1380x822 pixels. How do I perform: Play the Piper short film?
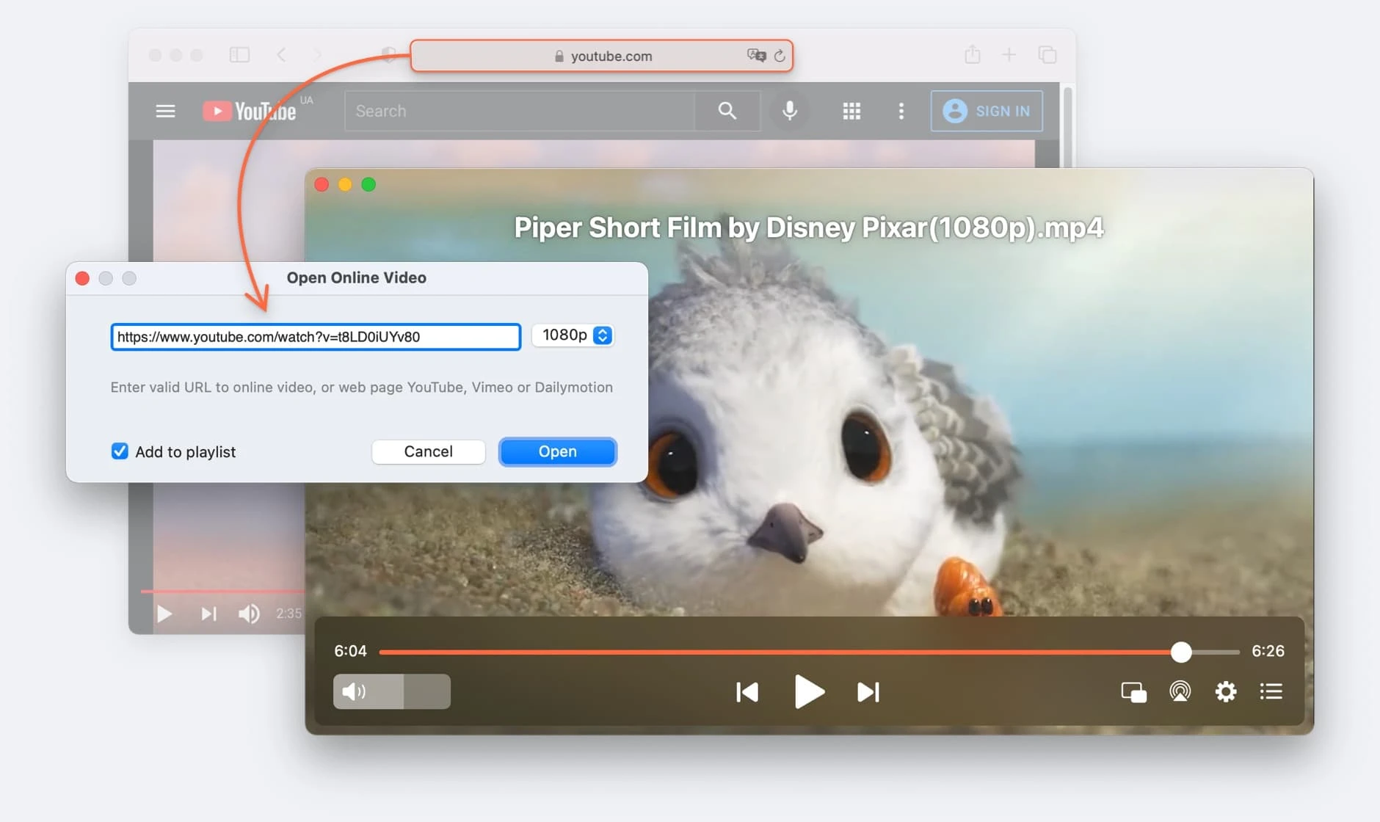[x=809, y=692]
